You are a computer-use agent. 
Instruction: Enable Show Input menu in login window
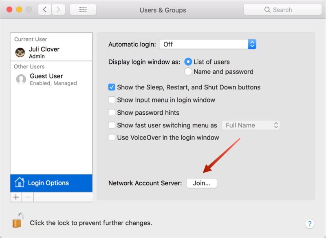(x=112, y=100)
